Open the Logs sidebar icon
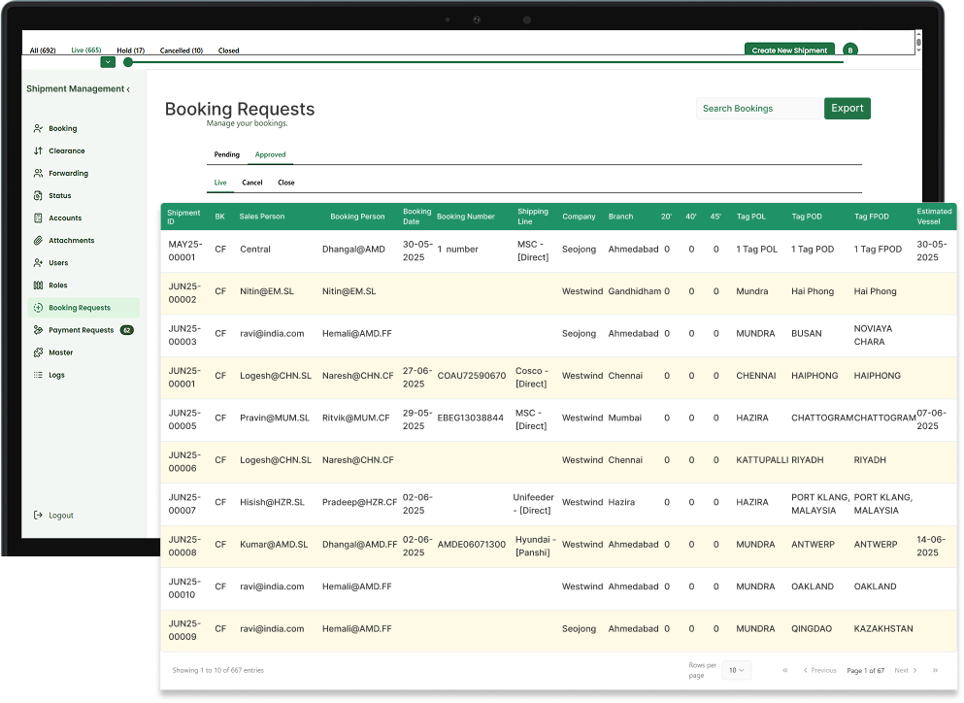This screenshot has height=703, width=964. (x=40, y=374)
